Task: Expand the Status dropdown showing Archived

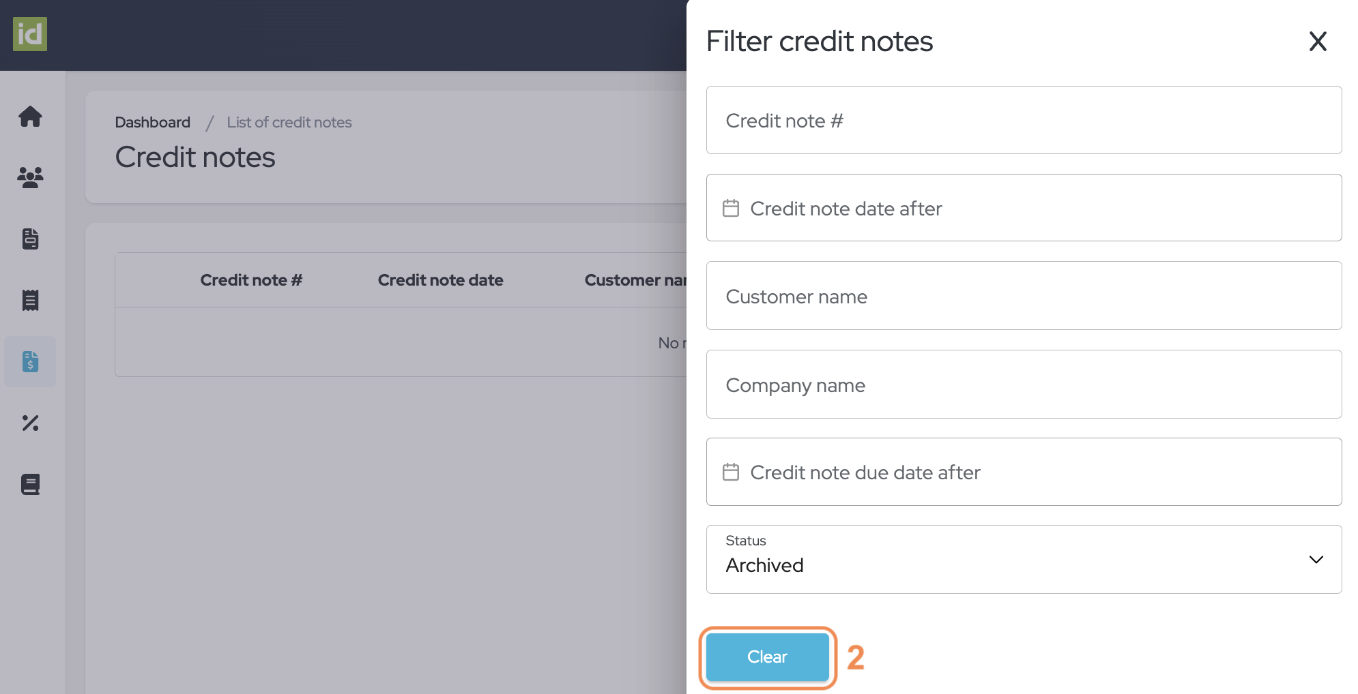Action: point(1023,559)
